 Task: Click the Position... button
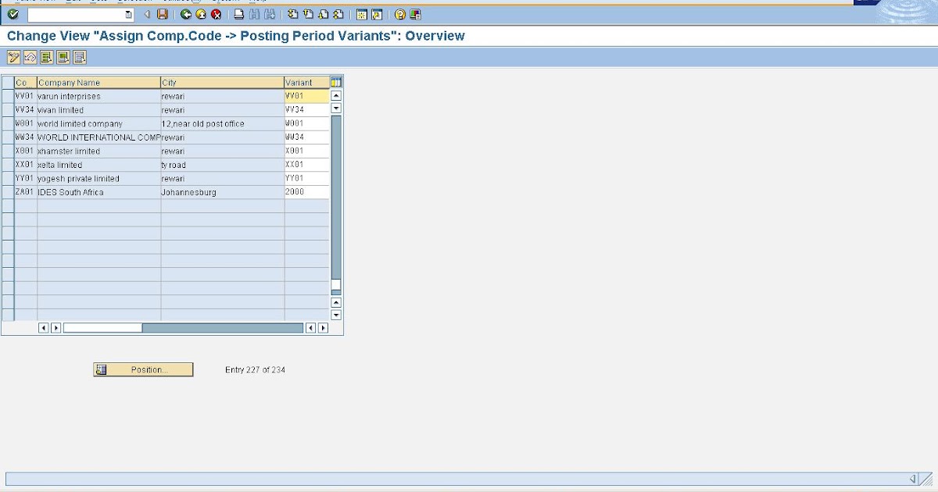coord(144,369)
